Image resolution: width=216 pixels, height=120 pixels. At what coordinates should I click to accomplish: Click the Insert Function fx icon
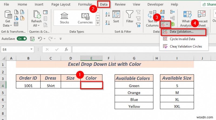pyautogui.click(x=66, y=49)
